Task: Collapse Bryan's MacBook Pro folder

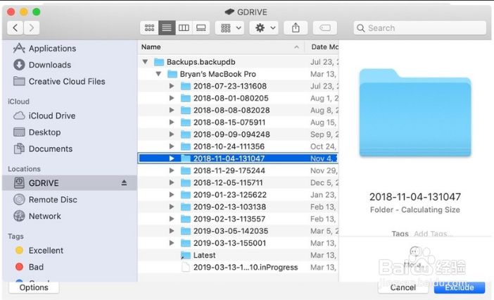Action: pos(158,74)
